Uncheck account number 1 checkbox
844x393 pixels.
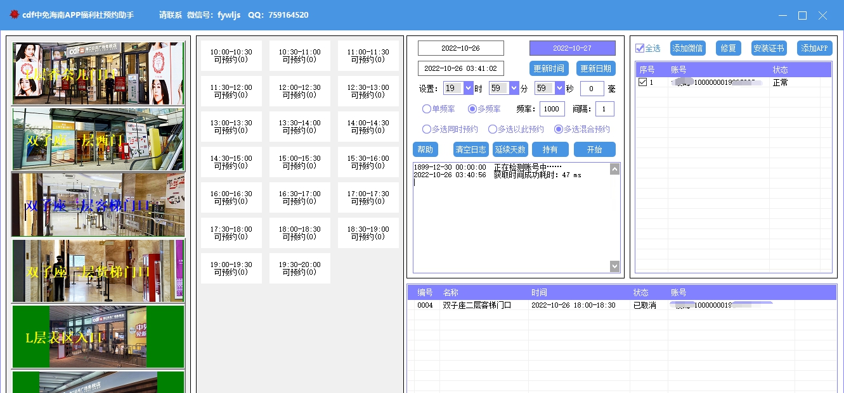pos(643,81)
